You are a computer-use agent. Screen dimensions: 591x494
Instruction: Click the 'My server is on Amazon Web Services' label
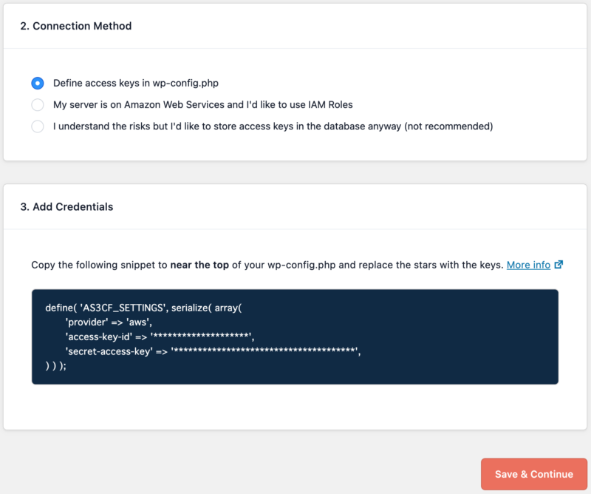202,104
